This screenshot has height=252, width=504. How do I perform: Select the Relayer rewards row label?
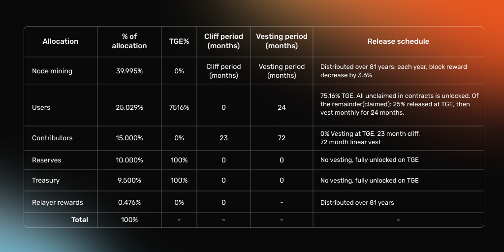[x=58, y=202]
